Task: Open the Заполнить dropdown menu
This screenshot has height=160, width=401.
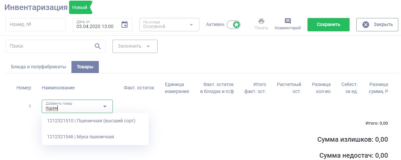Action: (135, 46)
